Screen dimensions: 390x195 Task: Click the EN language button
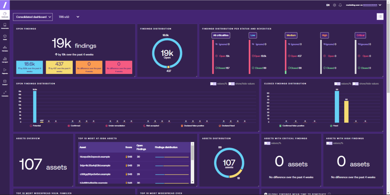pyautogui.click(x=328, y=5)
